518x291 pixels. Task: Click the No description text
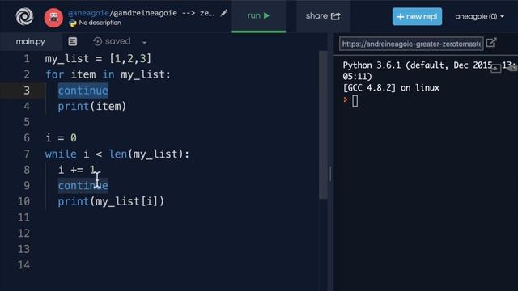(100, 23)
